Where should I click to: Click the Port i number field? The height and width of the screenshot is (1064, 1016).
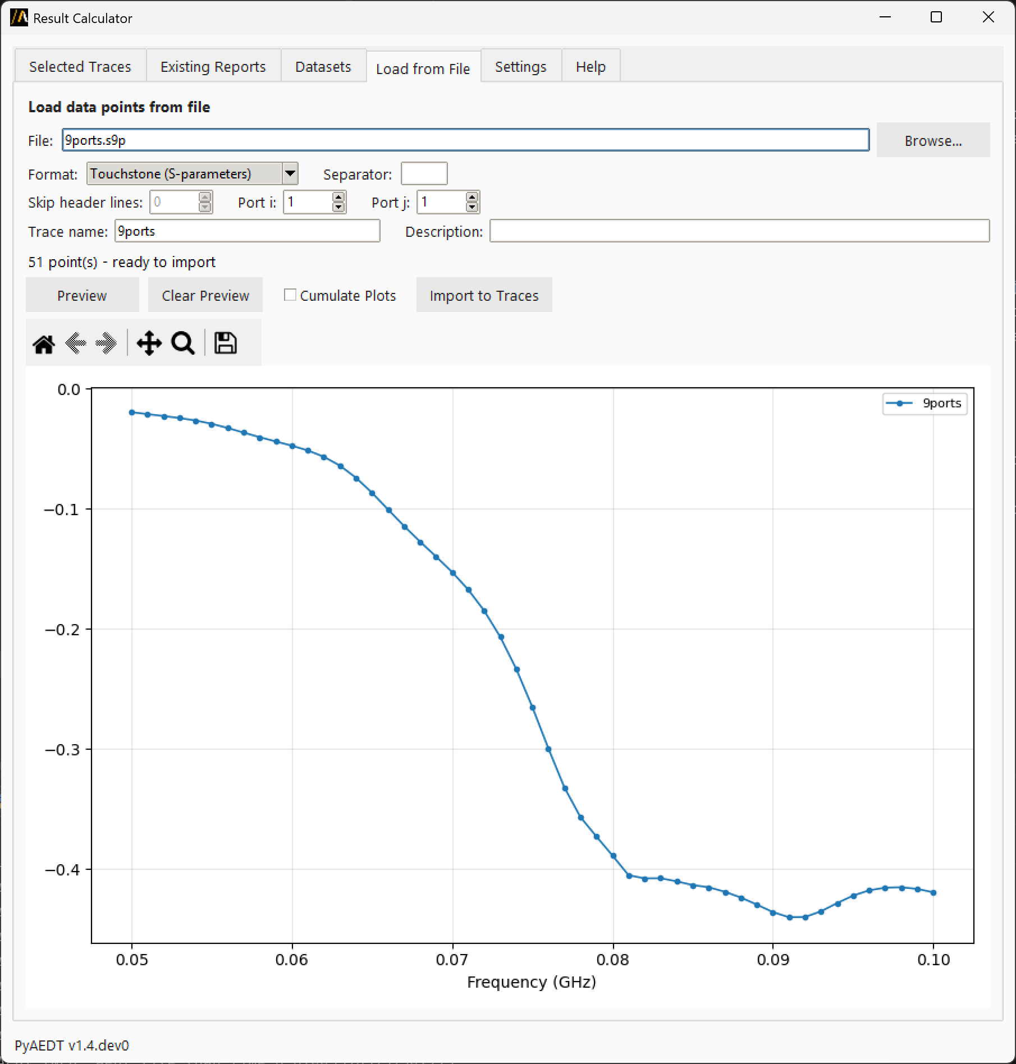308,202
